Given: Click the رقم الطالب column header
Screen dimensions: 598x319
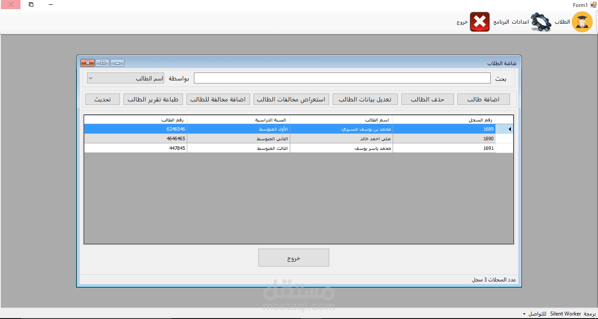Looking at the screenshot, I should [136, 120].
